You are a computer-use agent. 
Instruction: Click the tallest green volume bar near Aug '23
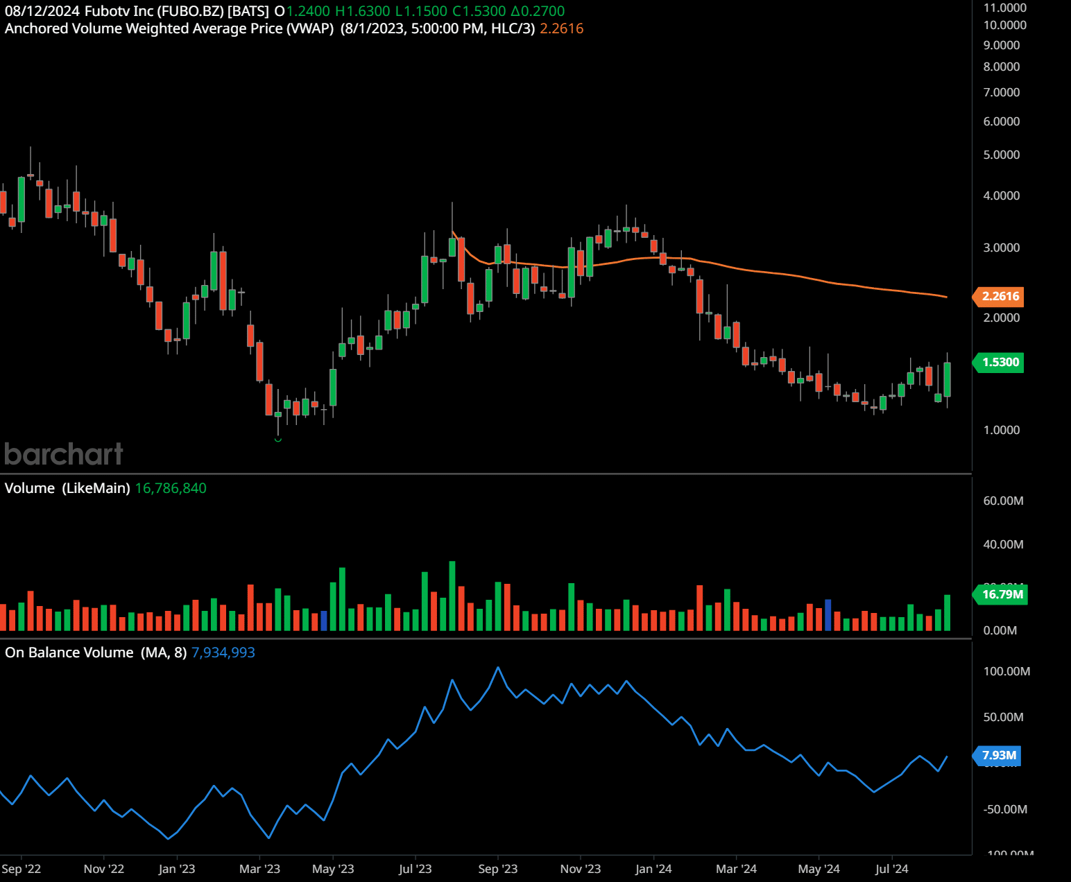(x=452, y=596)
